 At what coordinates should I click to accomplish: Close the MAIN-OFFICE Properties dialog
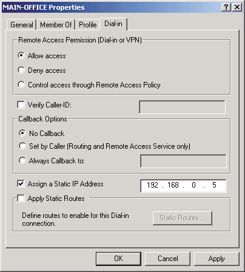click(x=237, y=7)
